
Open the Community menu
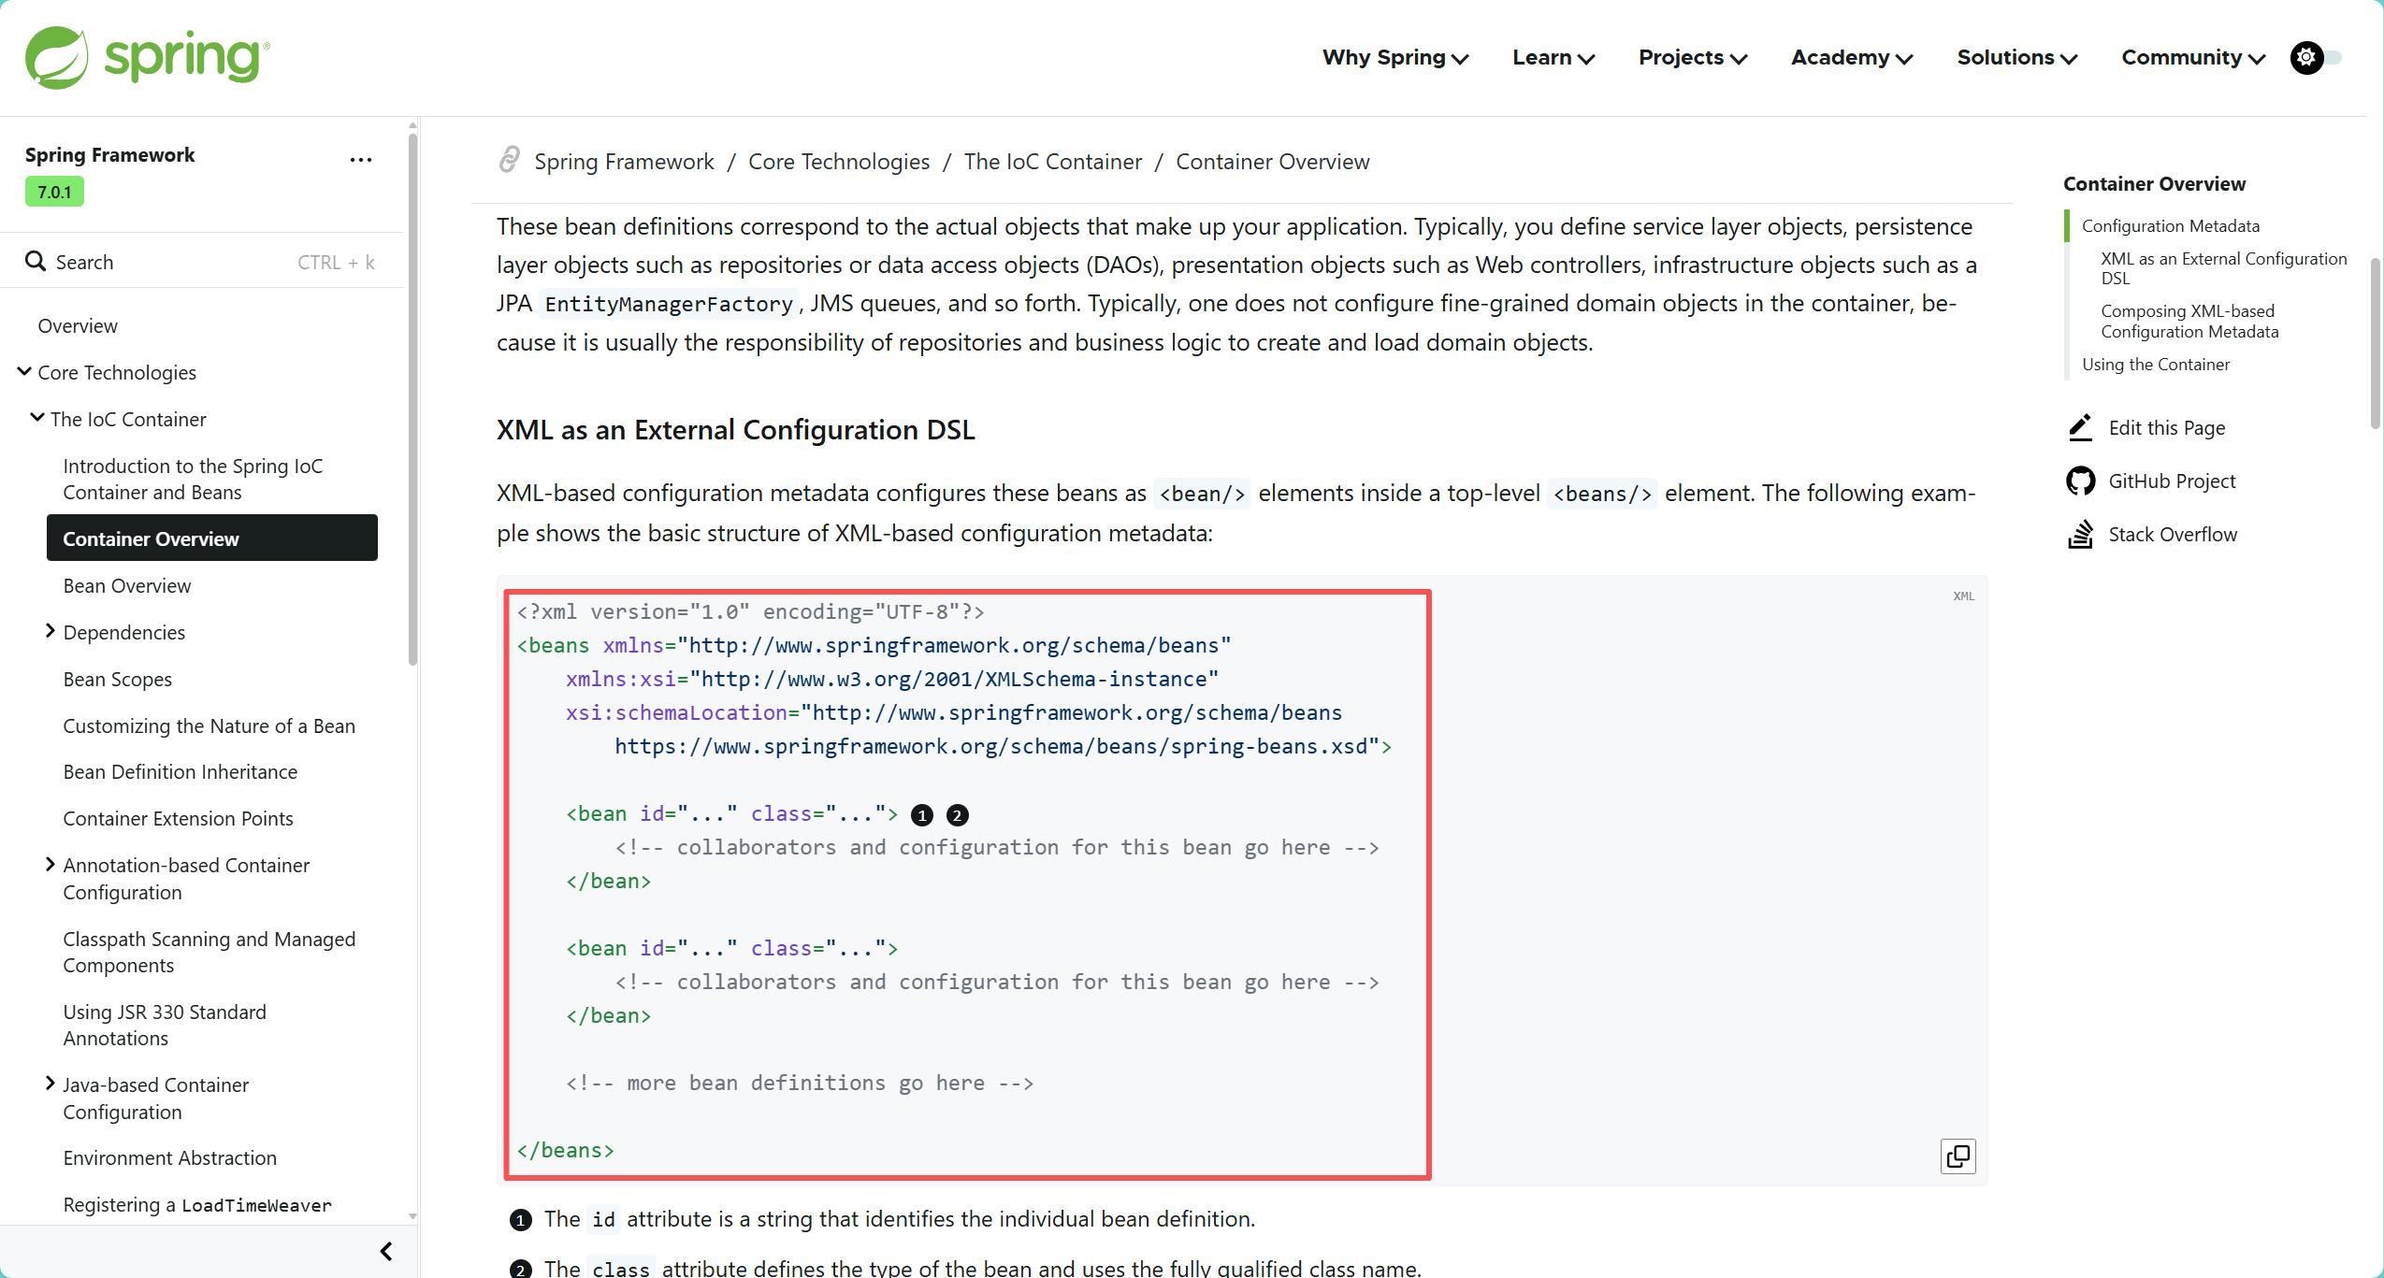point(2192,58)
